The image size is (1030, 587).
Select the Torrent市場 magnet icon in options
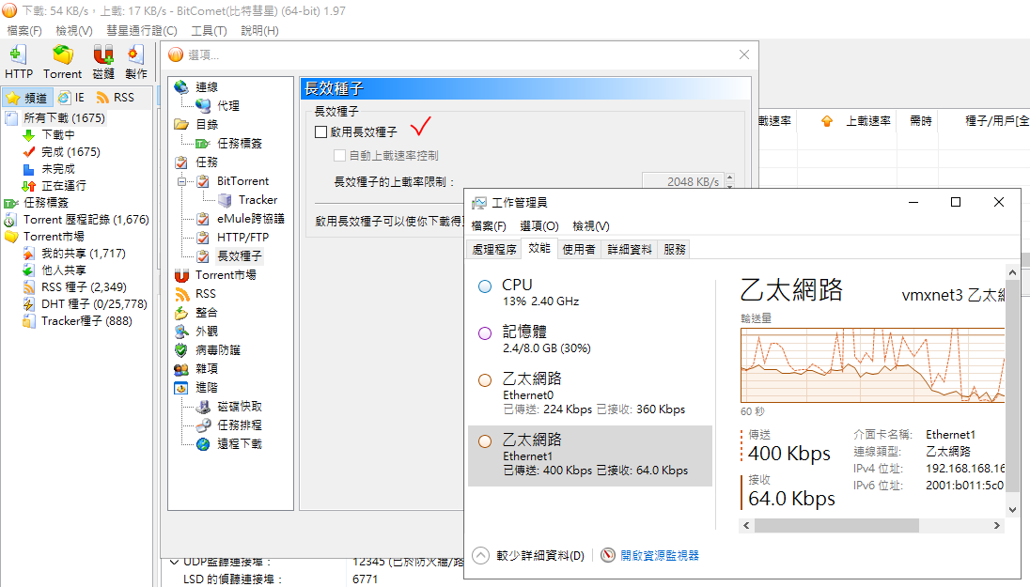pyautogui.click(x=182, y=275)
